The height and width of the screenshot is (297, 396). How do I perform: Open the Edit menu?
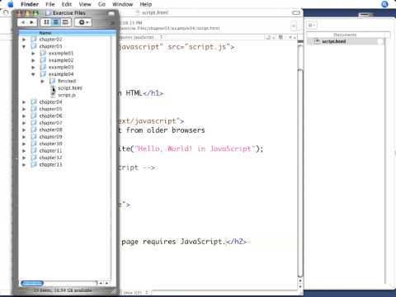click(67, 4)
